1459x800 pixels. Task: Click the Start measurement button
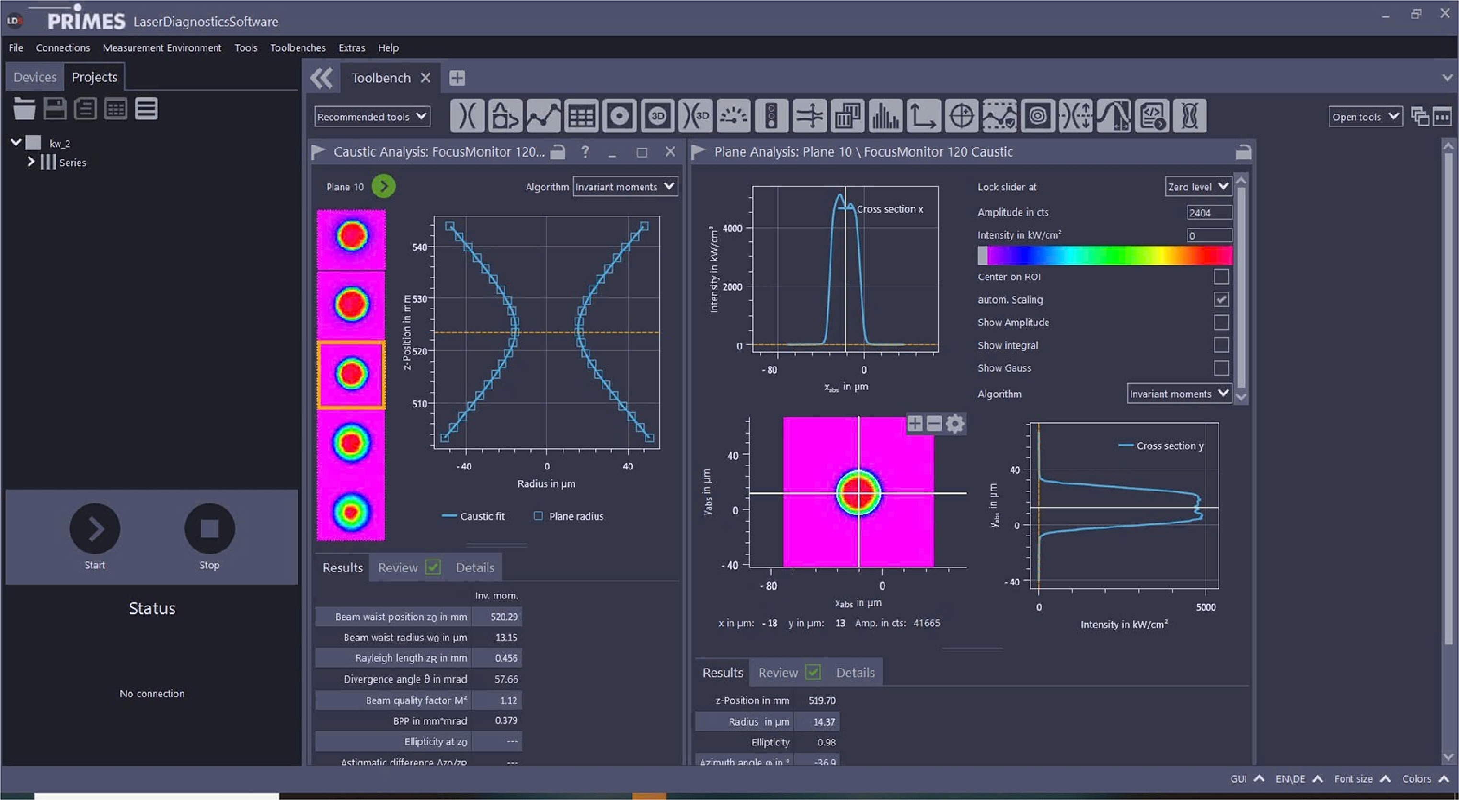tap(94, 529)
